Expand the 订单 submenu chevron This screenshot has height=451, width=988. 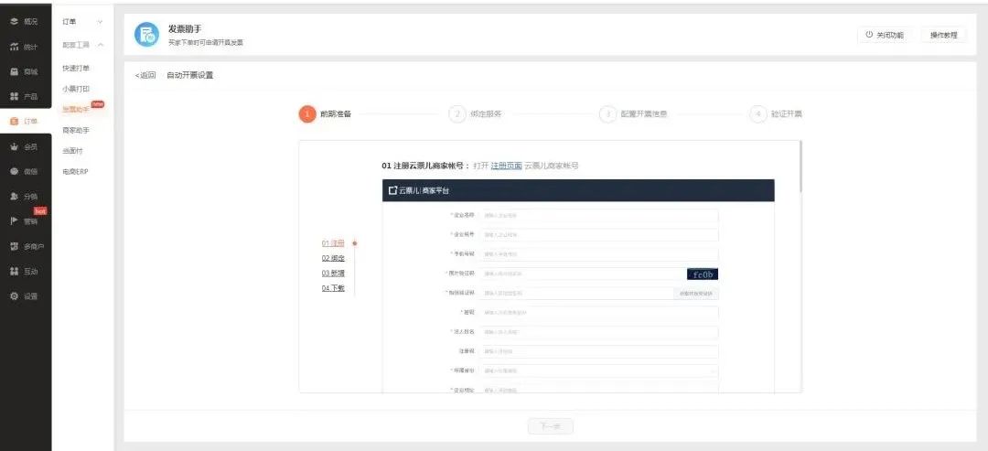coord(100,21)
